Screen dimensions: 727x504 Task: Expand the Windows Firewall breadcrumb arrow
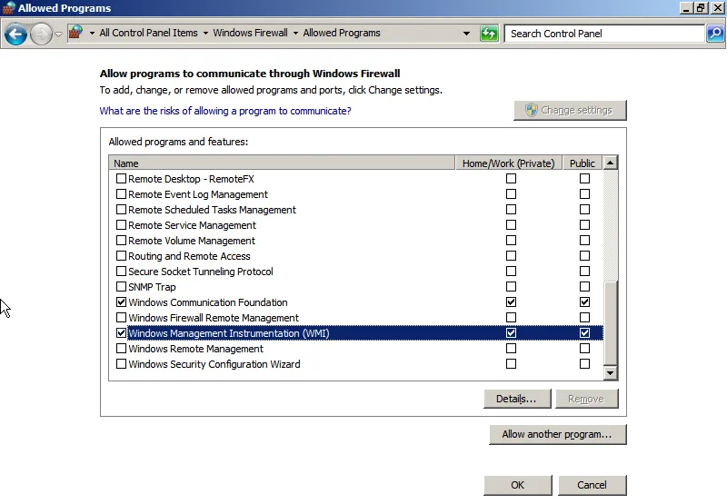(x=295, y=34)
